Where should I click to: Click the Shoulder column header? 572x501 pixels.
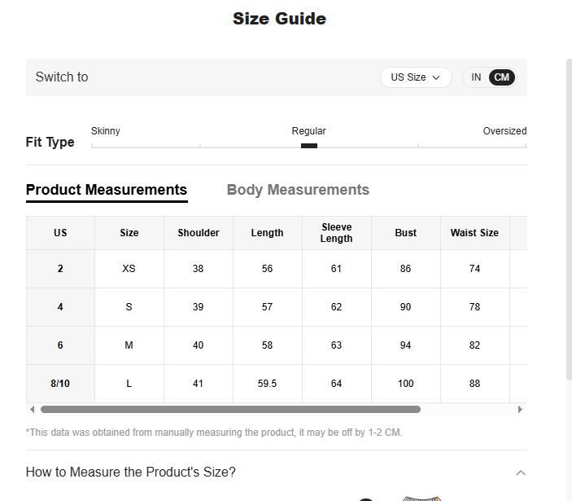tap(199, 233)
